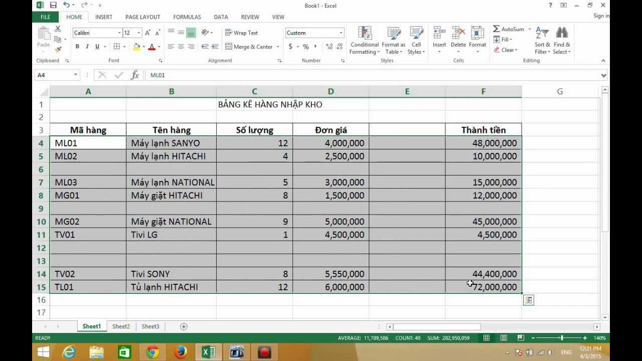Image resolution: width=642 pixels, height=361 pixels.
Task: Click the Format cells button
Action: point(477,40)
